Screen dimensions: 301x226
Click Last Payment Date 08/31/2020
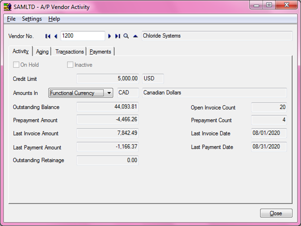[269, 147]
